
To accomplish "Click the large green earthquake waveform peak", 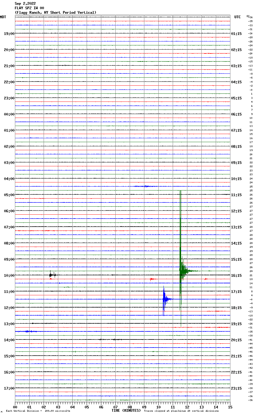I will (x=181, y=270).
